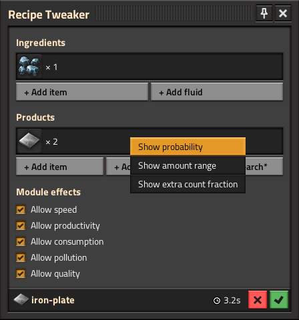Pin the Recipe Tweaker window

coord(264,13)
